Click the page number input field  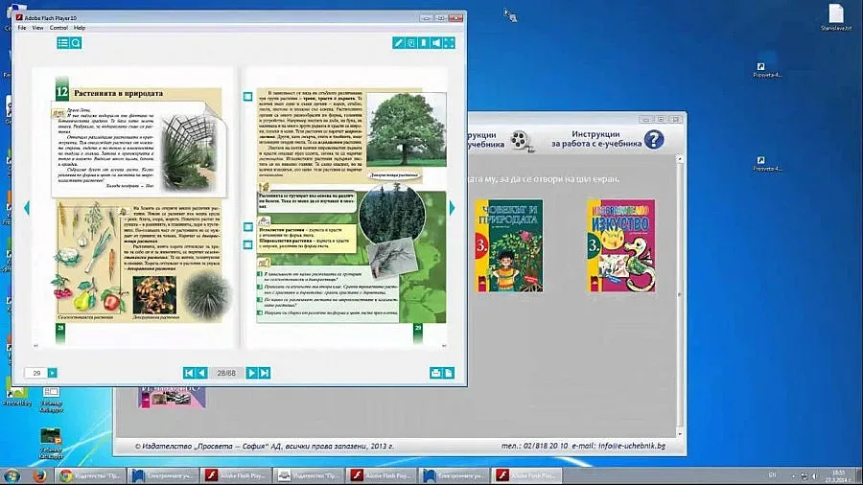35,373
